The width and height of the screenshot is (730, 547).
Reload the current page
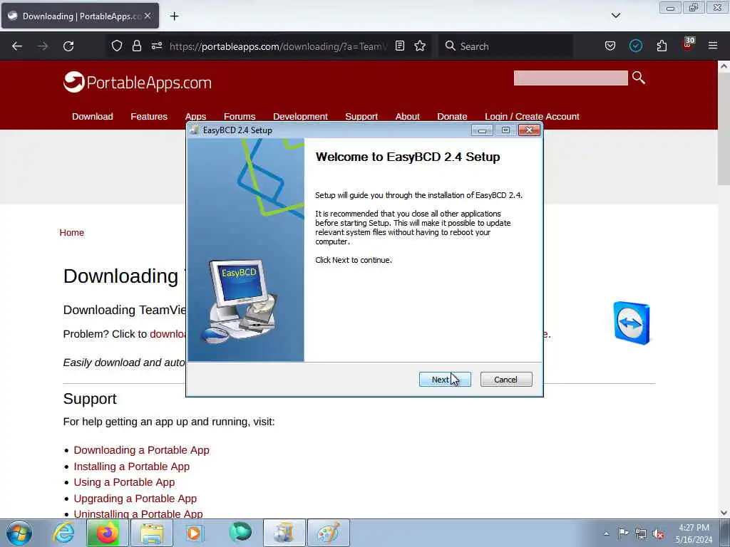[68, 46]
